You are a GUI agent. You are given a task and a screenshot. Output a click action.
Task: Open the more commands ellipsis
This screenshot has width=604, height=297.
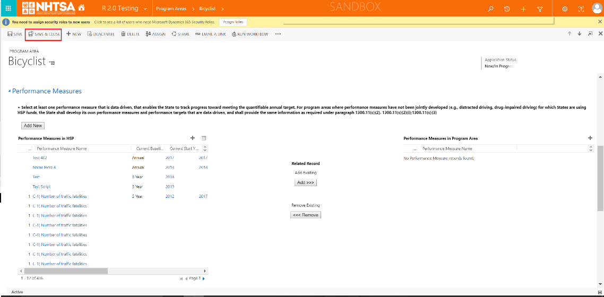pos(278,34)
